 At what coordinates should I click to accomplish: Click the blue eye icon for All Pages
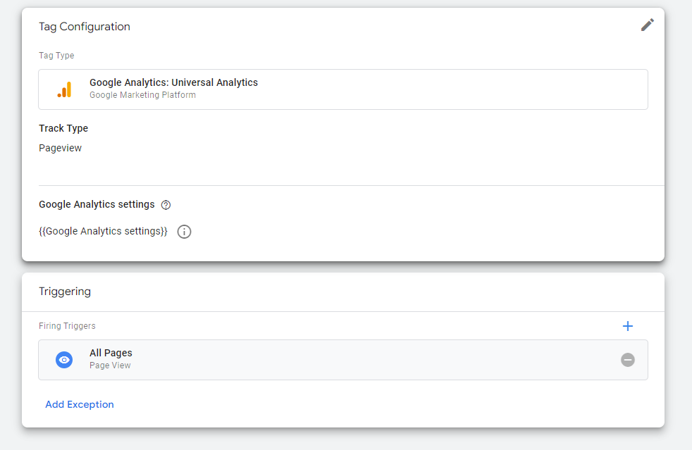[64, 360]
